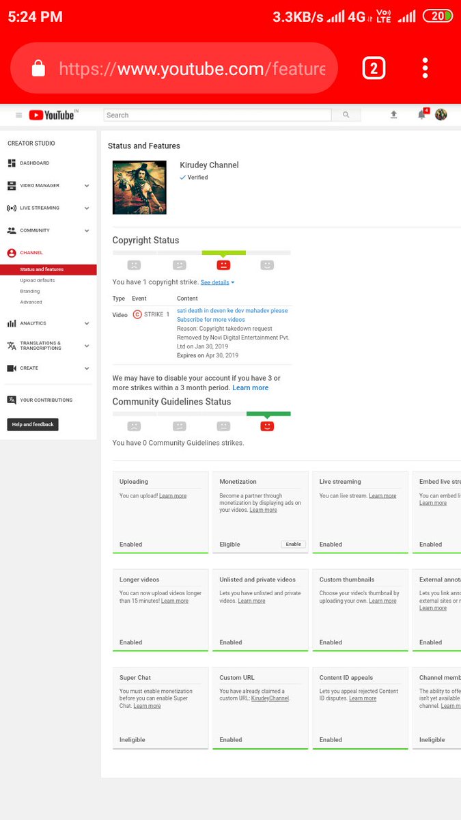
Task: Click the Translations & Transcriptions icon
Action: (12, 346)
